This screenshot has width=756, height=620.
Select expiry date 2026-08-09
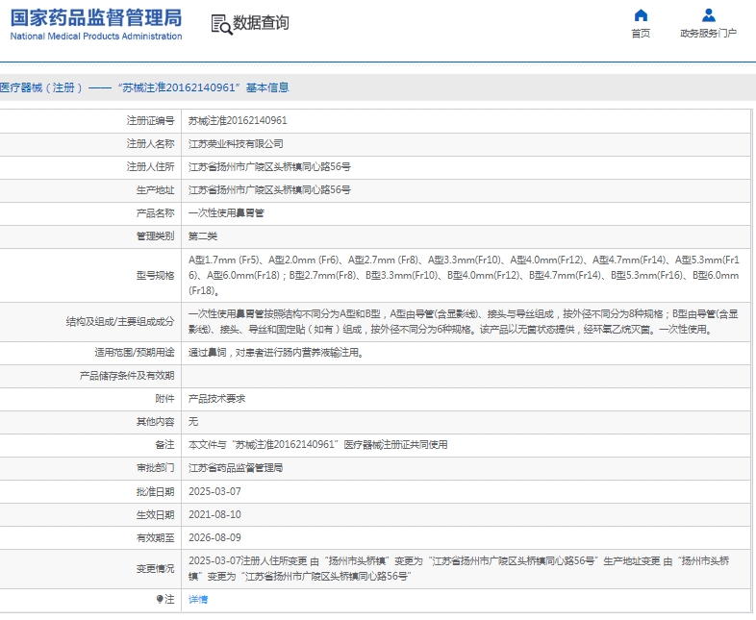coord(214,537)
